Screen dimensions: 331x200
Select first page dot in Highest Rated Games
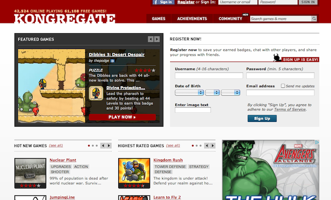(193, 146)
